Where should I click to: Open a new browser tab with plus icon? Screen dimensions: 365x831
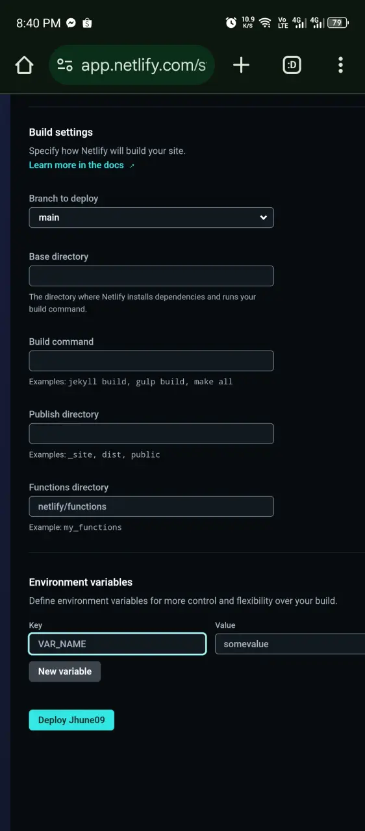(x=241, y=65)
